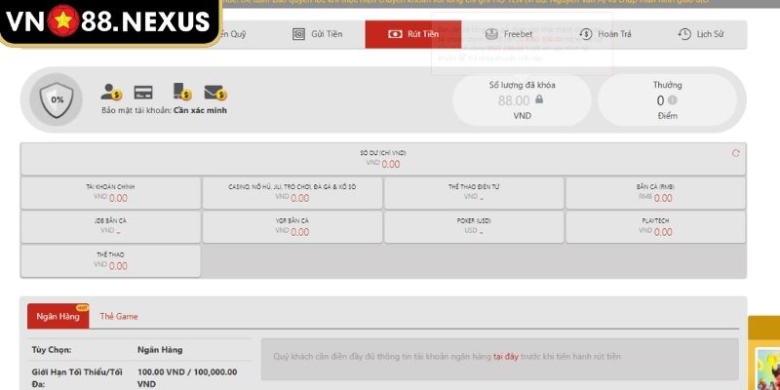Click the 'Tùy Chọn:' label
The height and width of the screenshot is (390, 780).
pyautogui.click(x=52, y=350)
